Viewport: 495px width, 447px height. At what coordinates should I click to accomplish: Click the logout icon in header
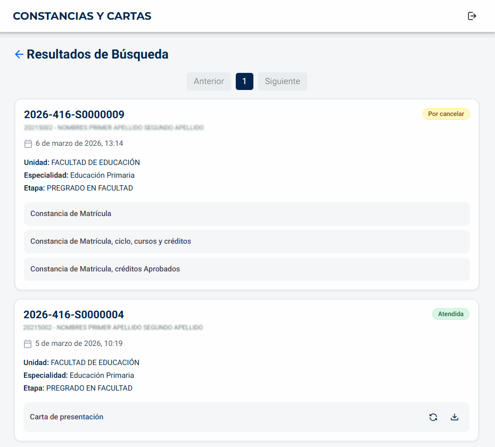pyautogui.click(x=472, y=16)
